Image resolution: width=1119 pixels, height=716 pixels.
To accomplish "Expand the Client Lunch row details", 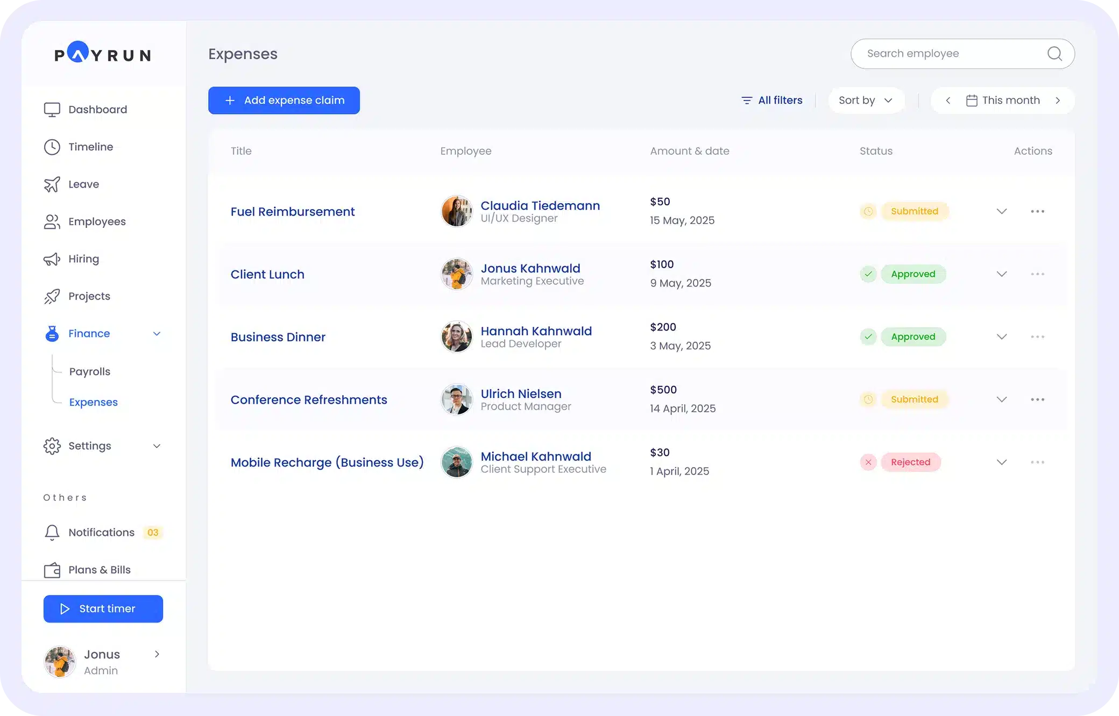I will click(1002, 274).
